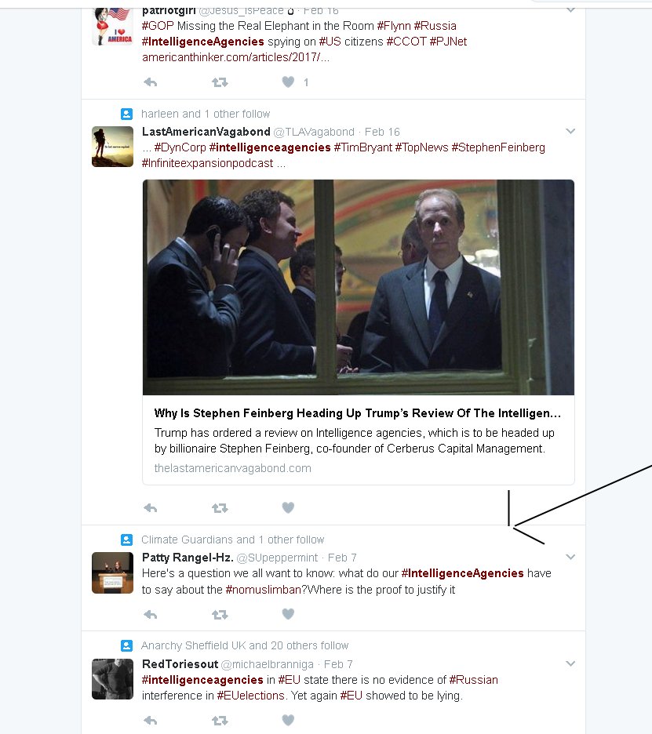Open @TLAVagabond handle

tap(314, 132)
